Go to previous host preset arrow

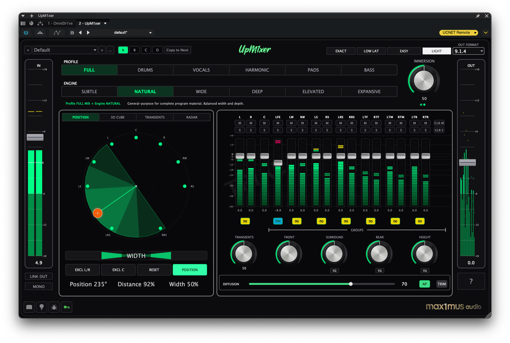[x=80, y=33]
